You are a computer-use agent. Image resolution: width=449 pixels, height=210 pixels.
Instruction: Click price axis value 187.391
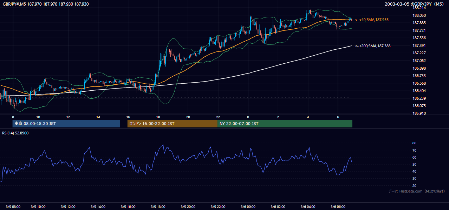419,45
